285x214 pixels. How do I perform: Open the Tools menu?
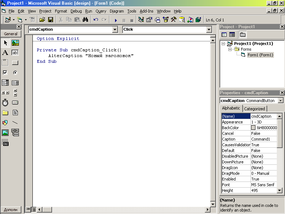[x=131, y=11]
